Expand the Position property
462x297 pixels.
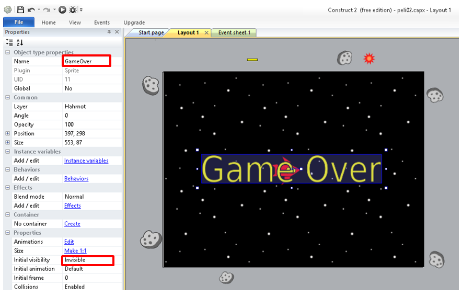pos(7,133)
